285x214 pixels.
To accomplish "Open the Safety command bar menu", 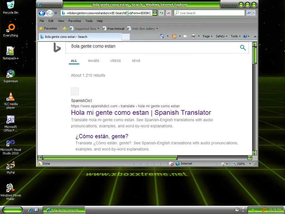I will pos(222,36).
